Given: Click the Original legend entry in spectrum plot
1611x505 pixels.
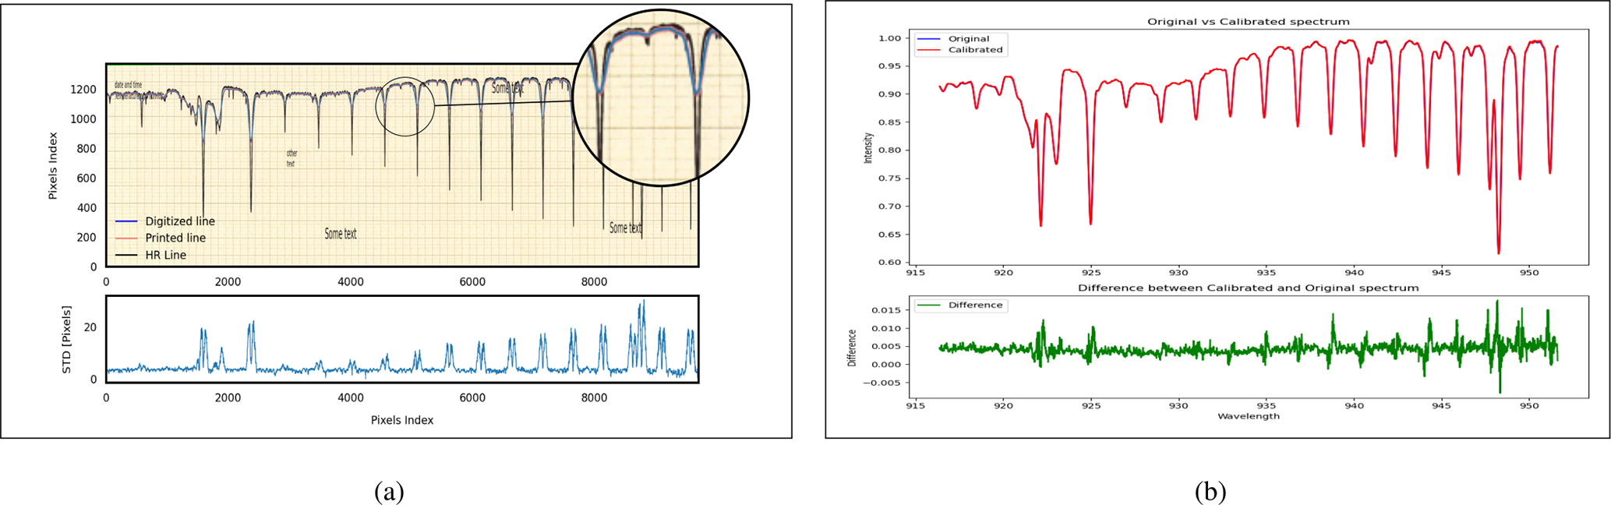Looking at the screenshot, I should click(x=968, y=38).
